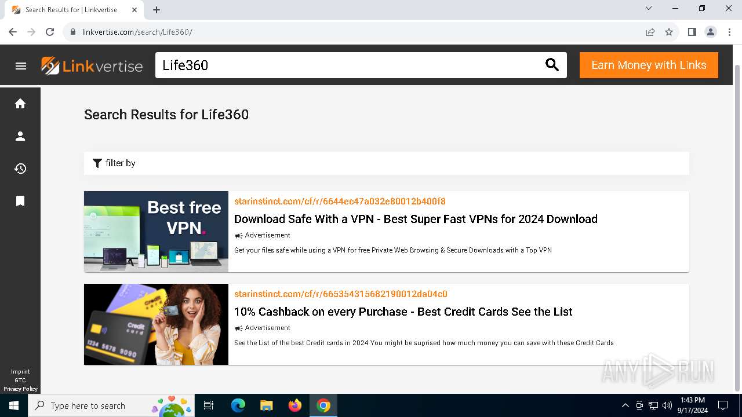Image resolution: width=742 pixels, height=417 pixels.
Task: Open the history icon in sidebar
Action: click(20, 169)
